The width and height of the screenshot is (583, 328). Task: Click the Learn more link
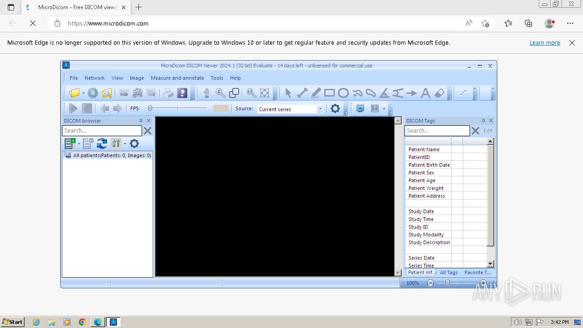tap(545, 42)
